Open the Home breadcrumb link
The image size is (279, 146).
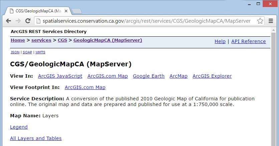point(18,40)
